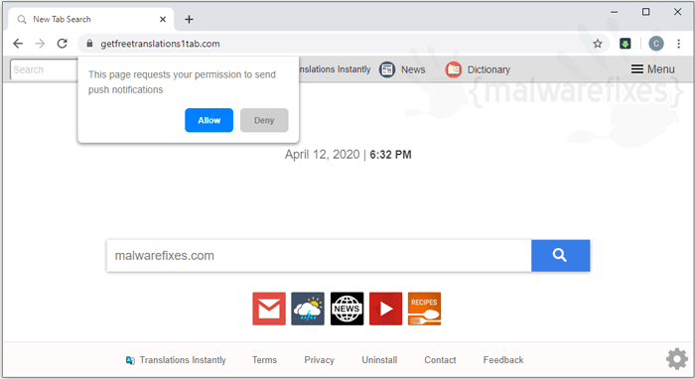Open the green download extension icon
The width and height of the screenshot is (695, 379).
(625, 44)
